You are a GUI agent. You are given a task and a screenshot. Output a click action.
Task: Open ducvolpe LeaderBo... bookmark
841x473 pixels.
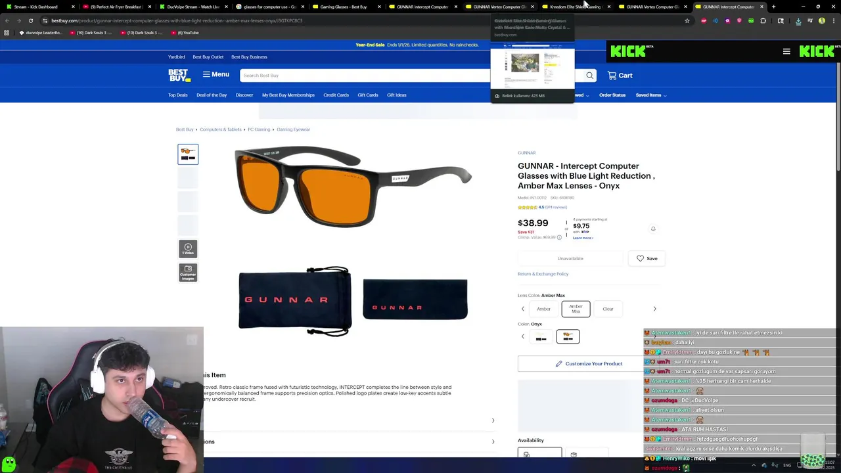tap(41, 33)
